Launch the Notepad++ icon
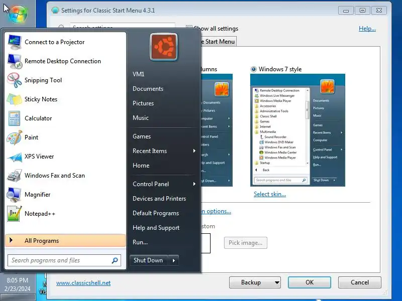The height and width of the screenshot is (301, 402). click(15, 214)
